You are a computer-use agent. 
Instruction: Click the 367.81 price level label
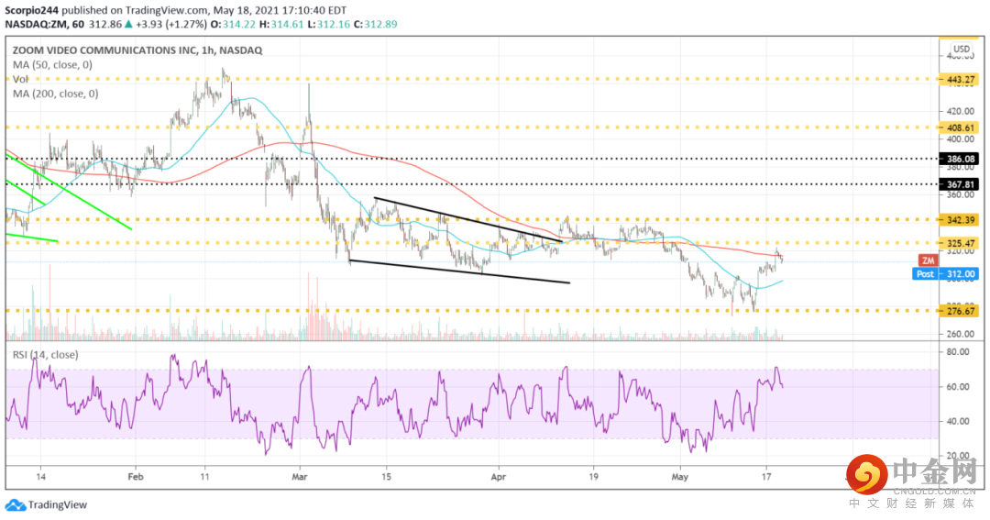[x=961, y=184]
